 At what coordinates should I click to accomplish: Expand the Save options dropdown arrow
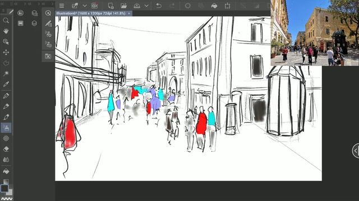(x=146, y=6)
